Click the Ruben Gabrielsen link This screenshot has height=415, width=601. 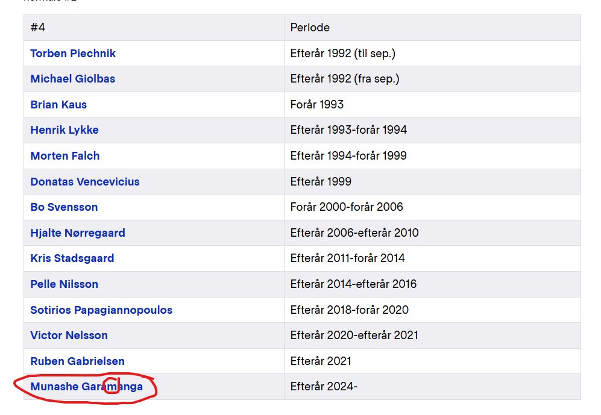point(77,361)
